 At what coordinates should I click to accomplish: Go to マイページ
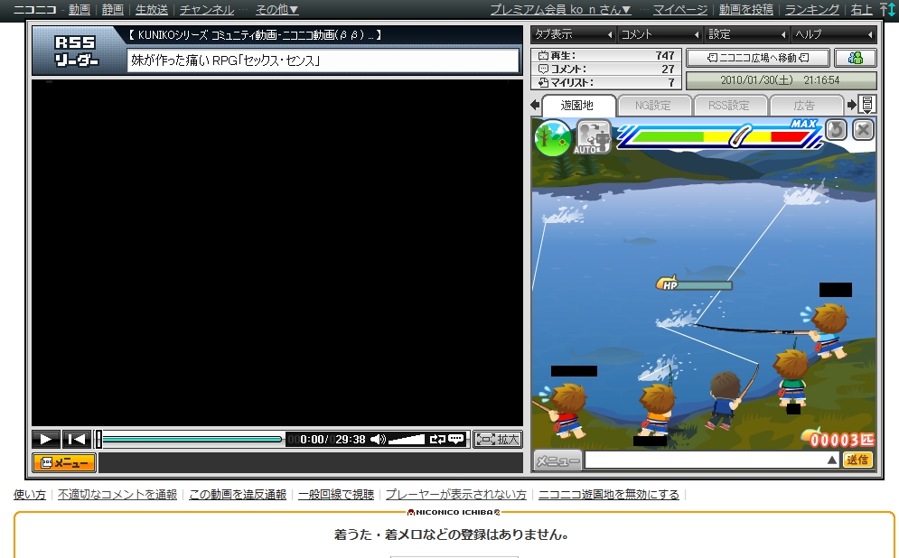(x=680, y=10)
